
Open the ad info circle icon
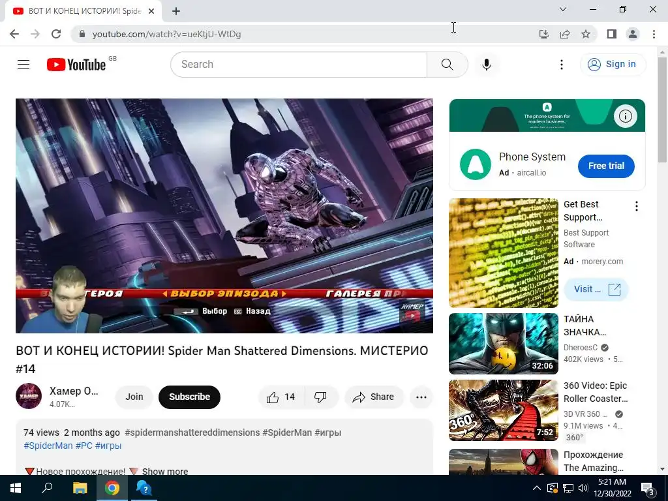click(626, 116)
